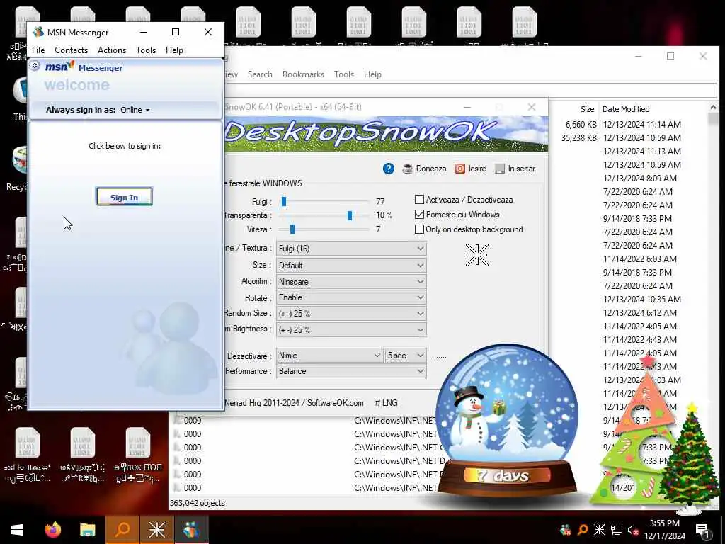The image size is (725, 544).
Task: Switch to MSN Messenger taskbar button
Action: pyautogui.click(x=191, y=530)
